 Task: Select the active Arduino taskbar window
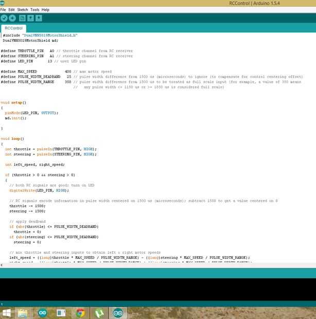pos(118,313)
